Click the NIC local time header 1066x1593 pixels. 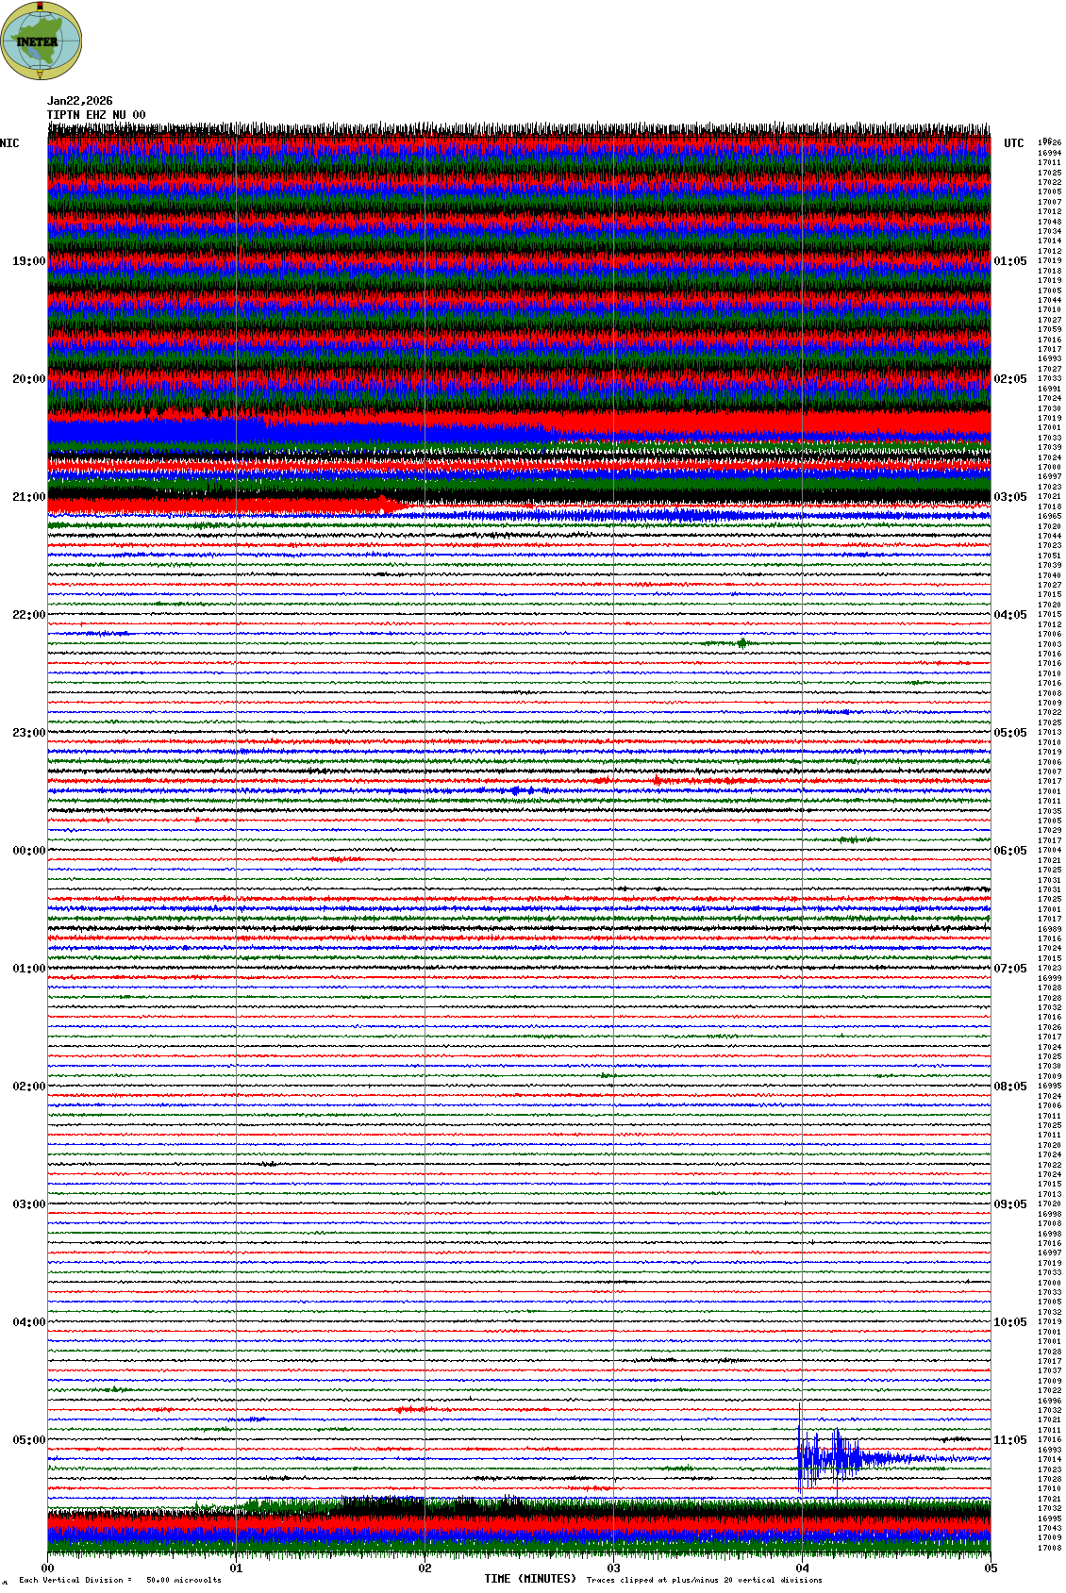click(x=9, y=143)
